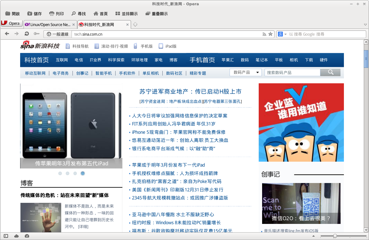The height and width of the screenshot is (240, 369).
Task: Click the tech.sina.com.cn address field
Action: point(166,34)
